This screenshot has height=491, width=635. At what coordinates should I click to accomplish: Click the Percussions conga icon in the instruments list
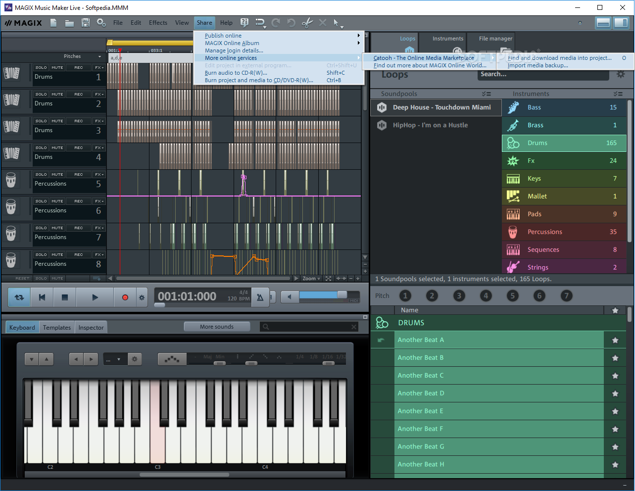point(513,232)
